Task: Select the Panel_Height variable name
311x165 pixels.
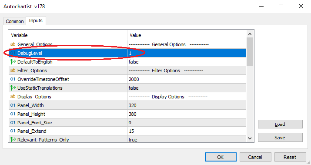Action: pos(31,114)
